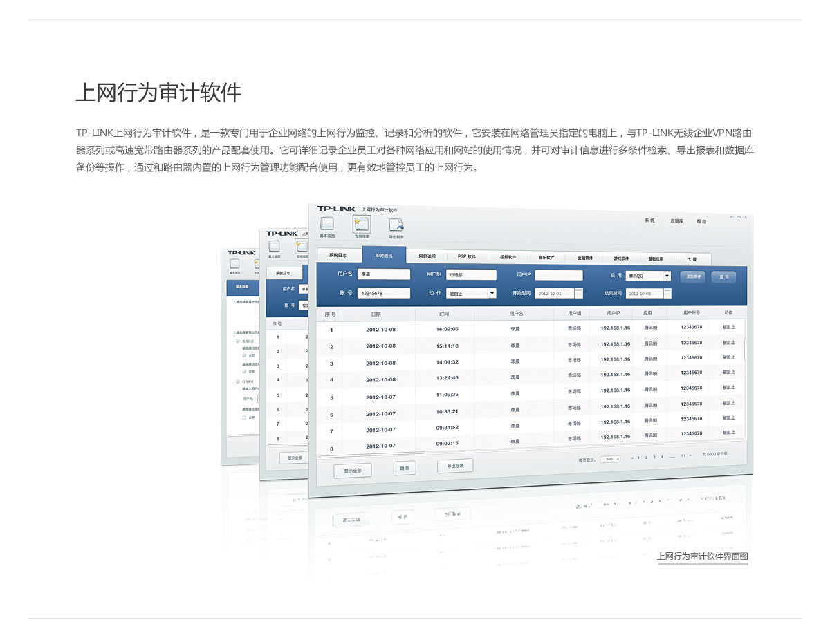
Task: Select the 专用视图 icon in the front window
Action: [x=362, y=224]
